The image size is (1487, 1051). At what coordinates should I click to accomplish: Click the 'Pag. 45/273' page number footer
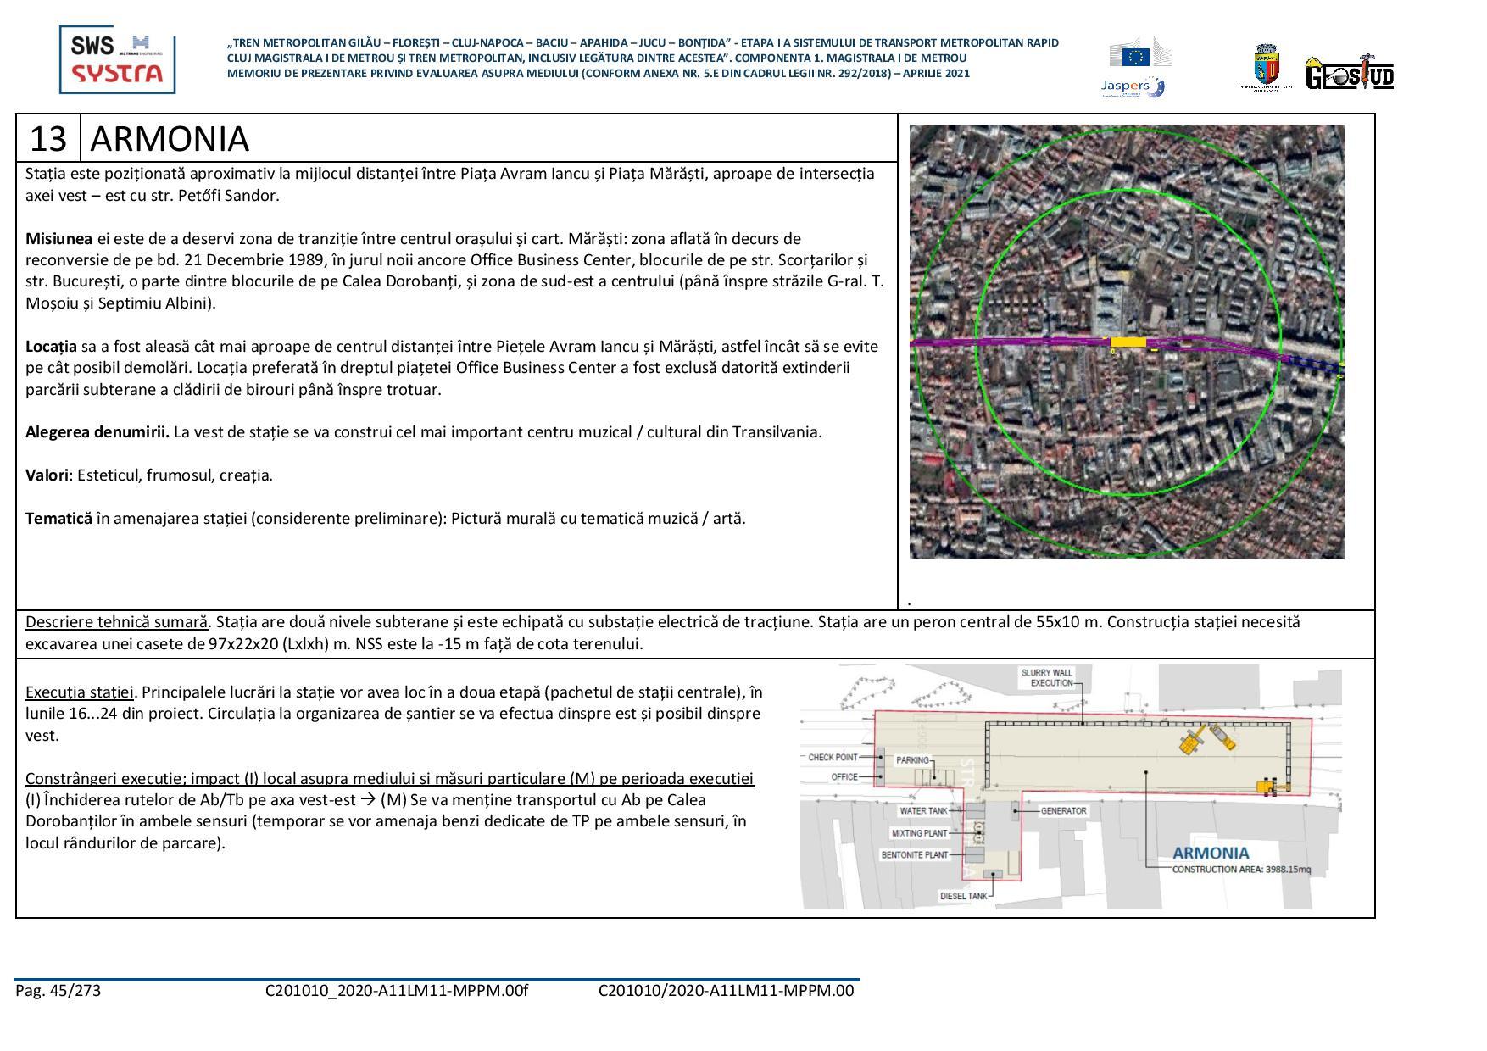pos(58,990)
